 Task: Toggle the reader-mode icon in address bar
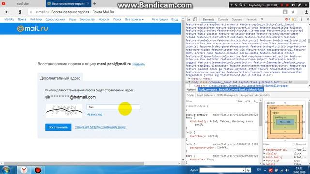pyautogui.click(x=285, y=12)
